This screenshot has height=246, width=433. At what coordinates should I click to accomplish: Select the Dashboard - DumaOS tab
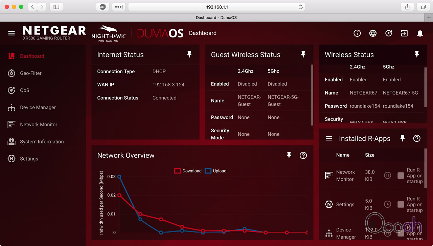(x=216, y=18)
